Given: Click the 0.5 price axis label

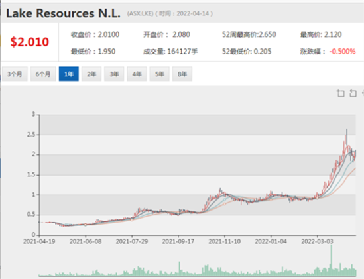Looking at the screenshot, I should coord(31,215).
